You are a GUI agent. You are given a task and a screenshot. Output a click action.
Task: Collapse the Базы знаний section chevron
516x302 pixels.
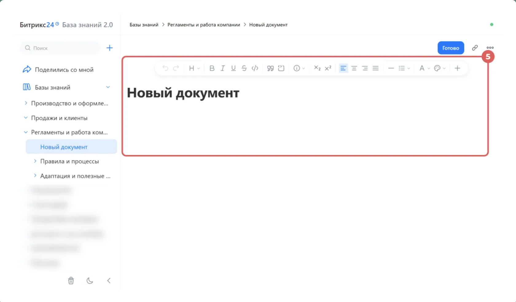tap(108, 87)
